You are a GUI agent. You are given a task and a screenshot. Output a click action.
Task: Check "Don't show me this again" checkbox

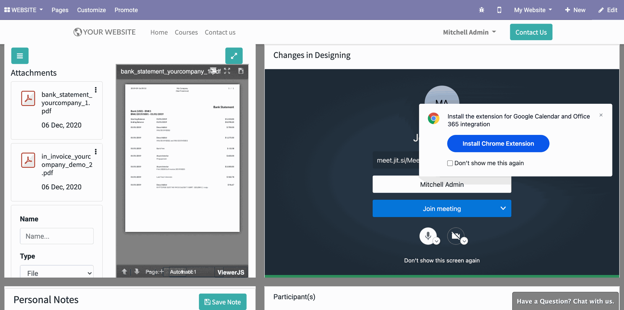(x=450, y=163)
